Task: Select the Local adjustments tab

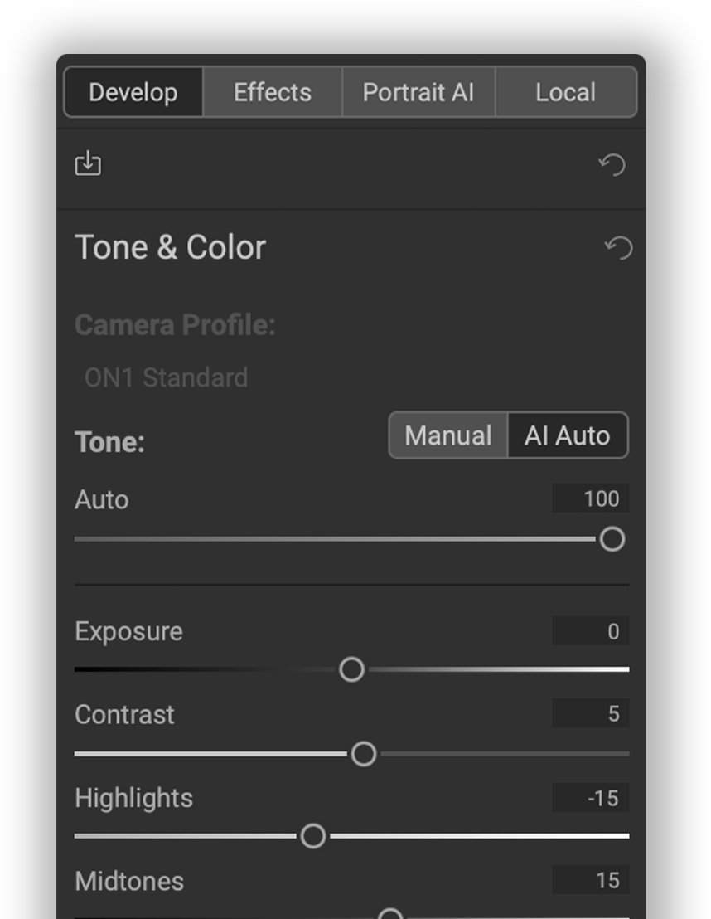Action: 566,92
